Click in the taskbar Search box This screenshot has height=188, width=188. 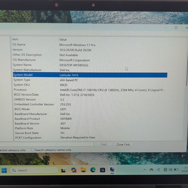(34, 170)
